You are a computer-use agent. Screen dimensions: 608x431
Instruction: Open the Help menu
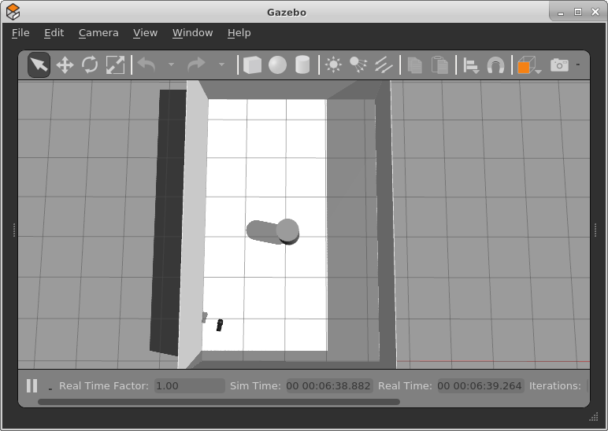point(239,33)
